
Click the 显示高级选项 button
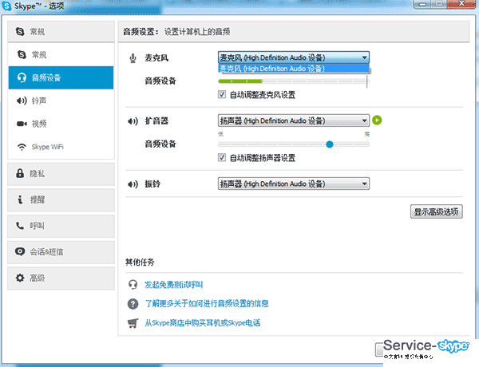point(436,211)
